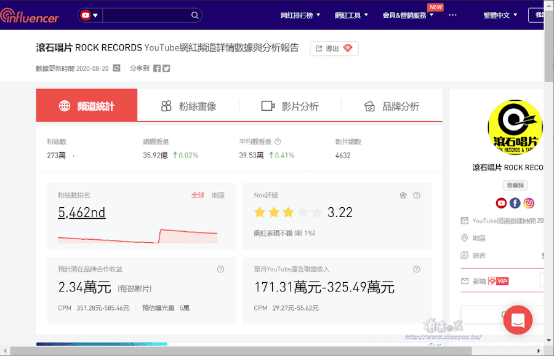
Task: Select the 頻道統計 tab
Action: tap(87, 105)
